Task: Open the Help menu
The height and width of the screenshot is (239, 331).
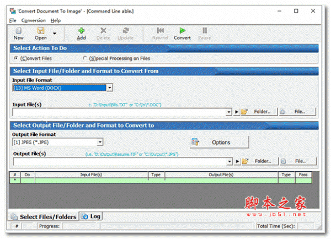Action: coord(56,21)
